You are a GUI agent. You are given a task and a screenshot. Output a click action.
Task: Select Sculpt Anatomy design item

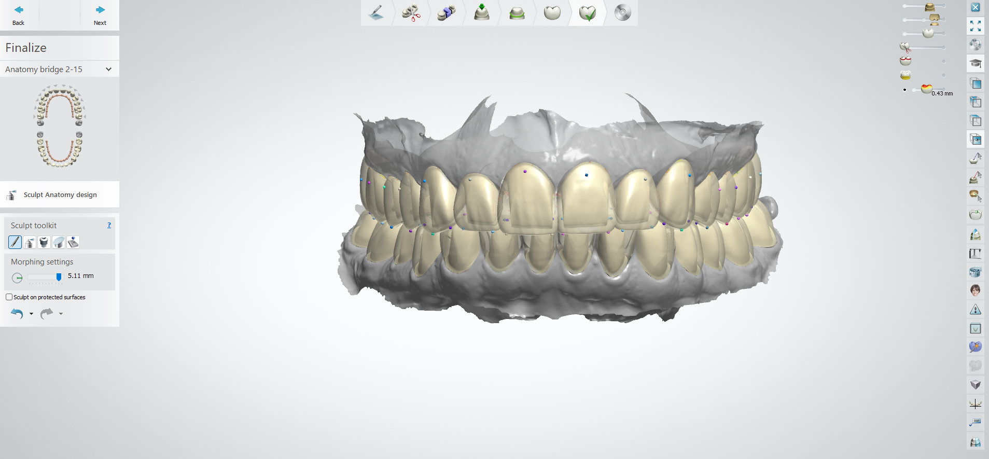click(60, 194)
